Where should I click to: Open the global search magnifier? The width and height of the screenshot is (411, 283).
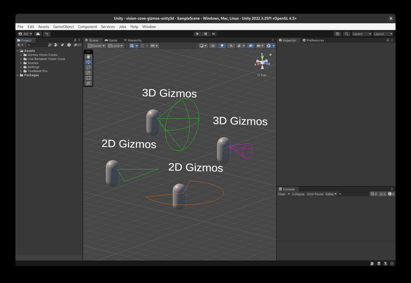(x=347, y=34)
